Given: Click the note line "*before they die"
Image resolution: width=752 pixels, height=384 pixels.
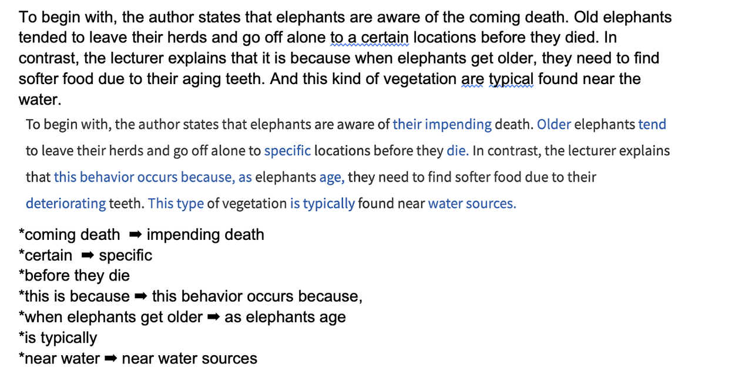Looking at the screenshot, I should point(75,276).
